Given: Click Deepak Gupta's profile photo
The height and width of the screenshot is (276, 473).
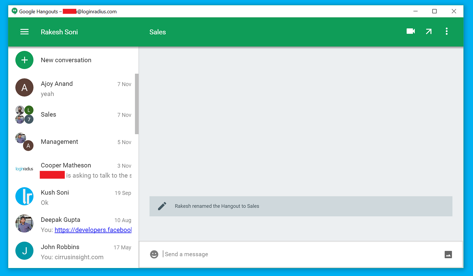Looking at the screenshot, I should [25, 224].
